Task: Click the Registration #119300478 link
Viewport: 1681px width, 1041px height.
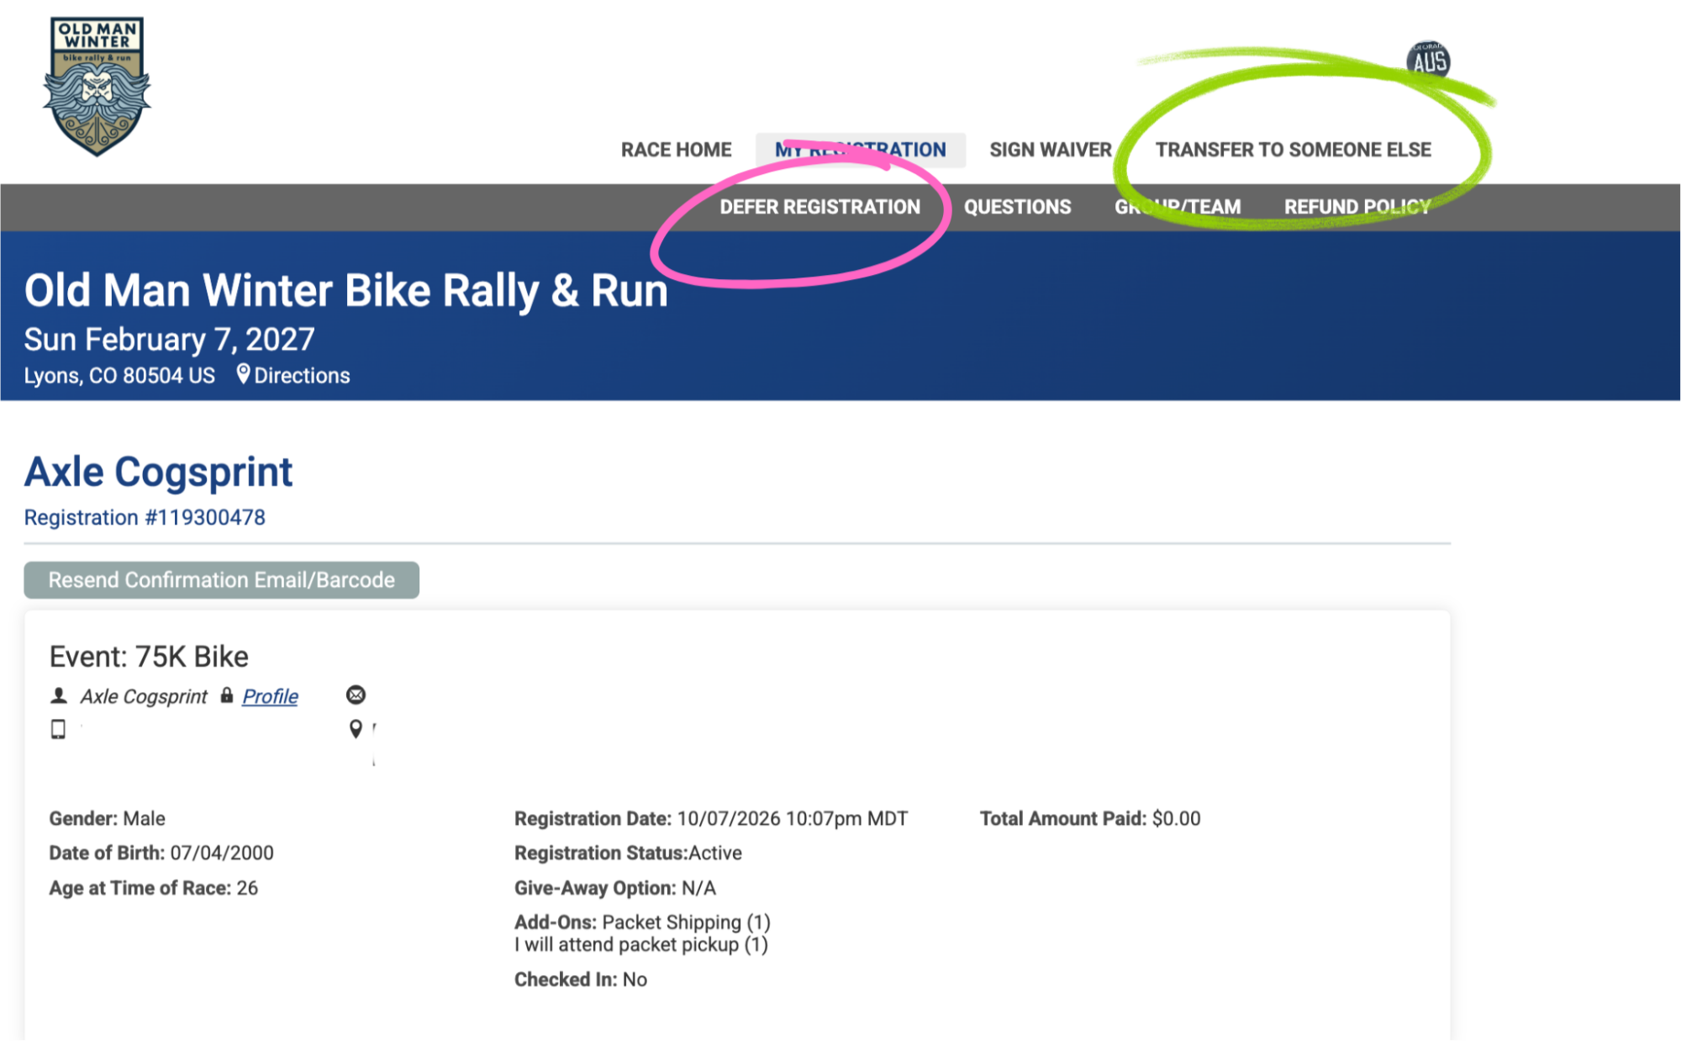Action: coord(145,517)
